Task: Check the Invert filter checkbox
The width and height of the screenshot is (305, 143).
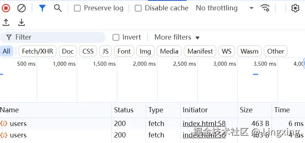Action: point(116,37)
